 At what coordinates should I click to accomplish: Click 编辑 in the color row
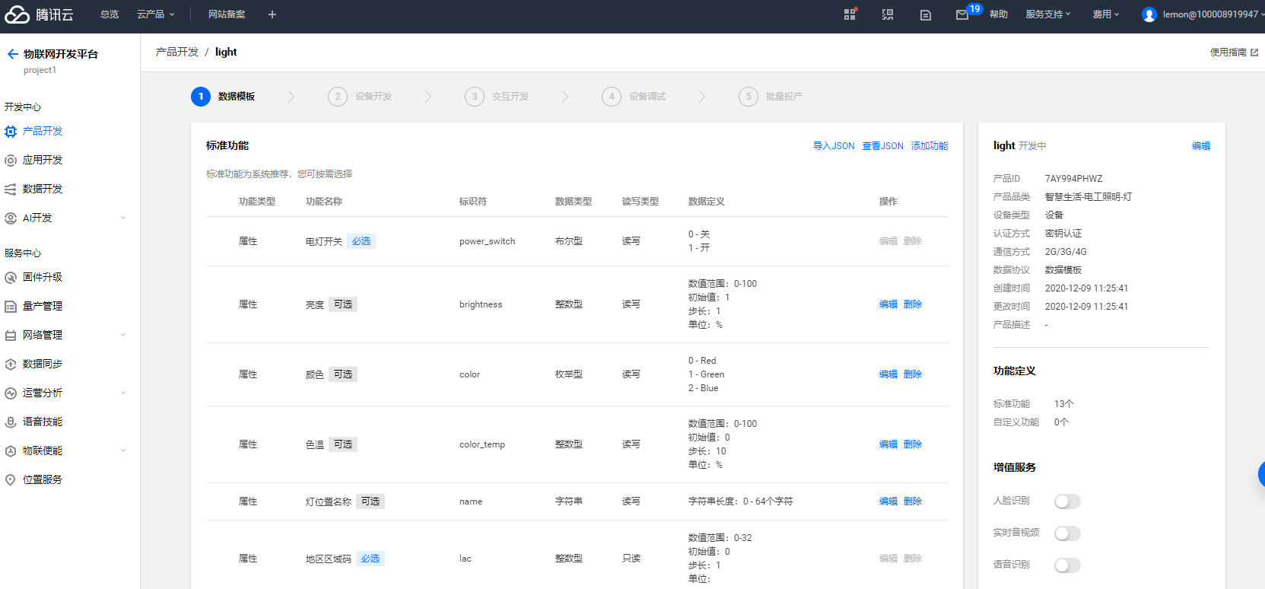(888, 374)
